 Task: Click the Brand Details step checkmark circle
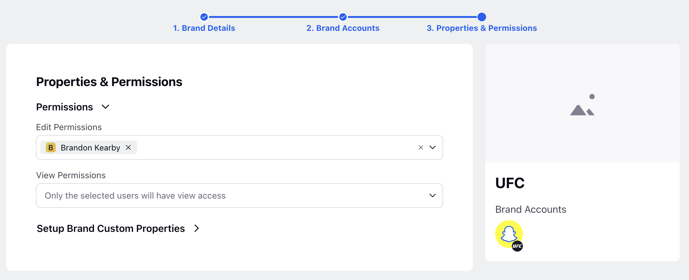click(204, 17)
